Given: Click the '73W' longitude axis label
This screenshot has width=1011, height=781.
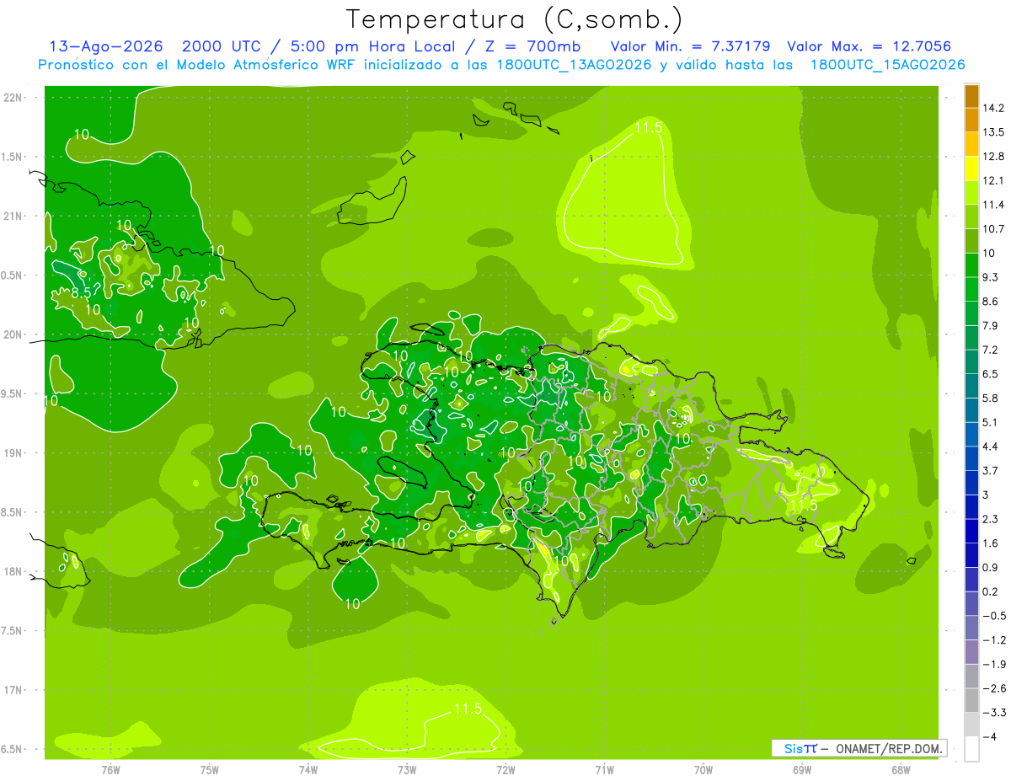Looking at the screenshot, I should coord(407,769).
